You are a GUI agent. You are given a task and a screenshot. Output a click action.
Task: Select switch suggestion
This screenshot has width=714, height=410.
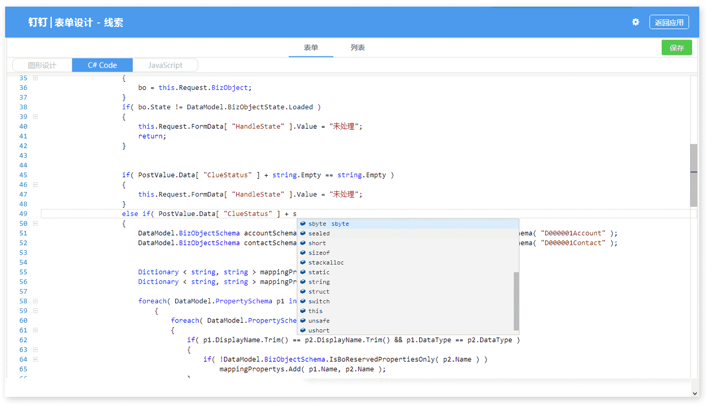pyautogui.click(x=405, y=301)
